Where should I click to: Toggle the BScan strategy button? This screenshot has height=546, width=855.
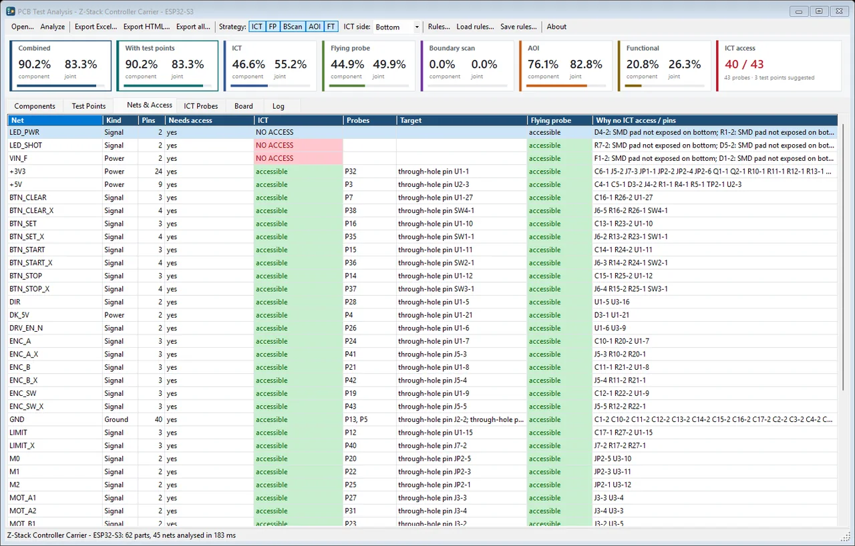tap(293, 27)
